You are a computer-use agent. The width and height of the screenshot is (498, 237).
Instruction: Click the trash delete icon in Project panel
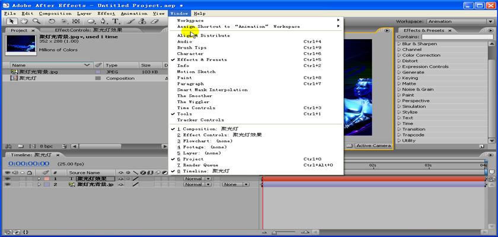click(x=65, y=146)
